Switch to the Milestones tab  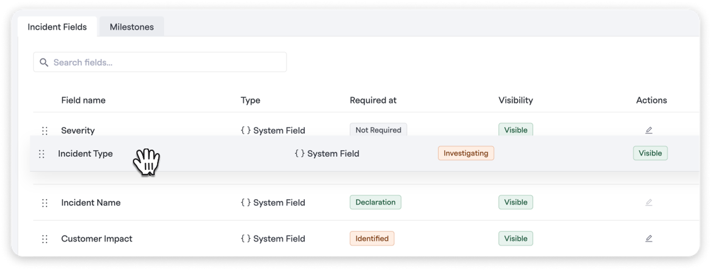pyautogui.click(x=132, y=27)
